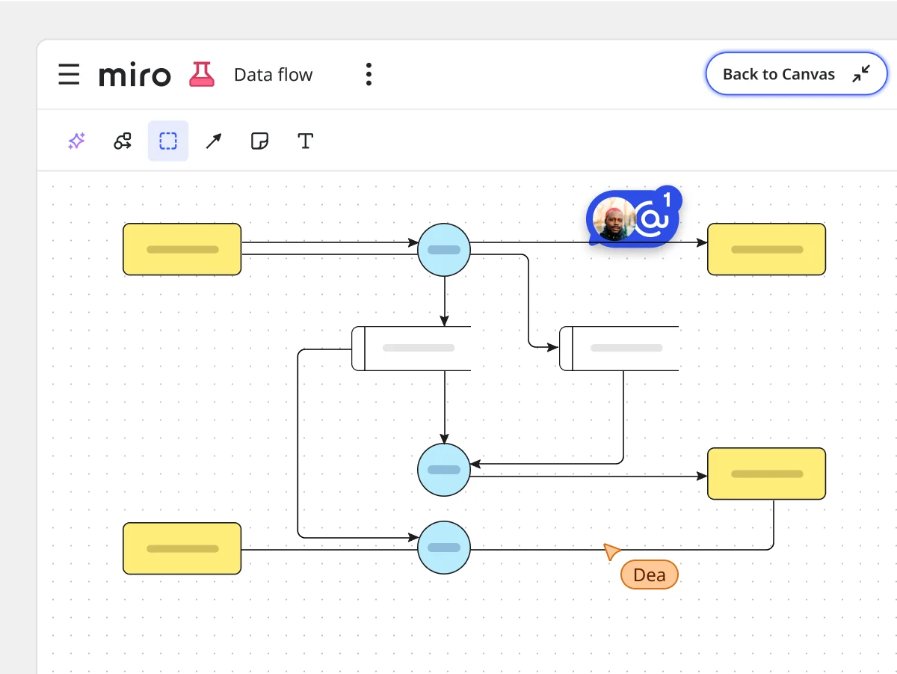Open the hamburger main menu
This screenshot has width=897, height=674.
(69, 75)
